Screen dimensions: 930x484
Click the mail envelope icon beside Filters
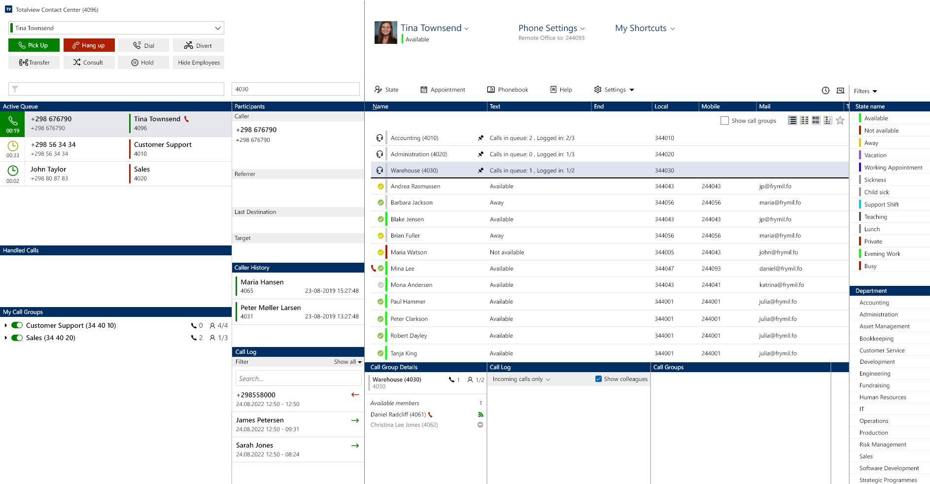(841, 90)
